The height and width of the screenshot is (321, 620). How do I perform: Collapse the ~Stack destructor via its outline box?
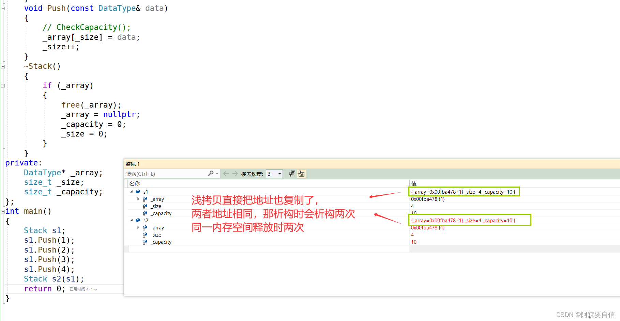click(3, 66)
